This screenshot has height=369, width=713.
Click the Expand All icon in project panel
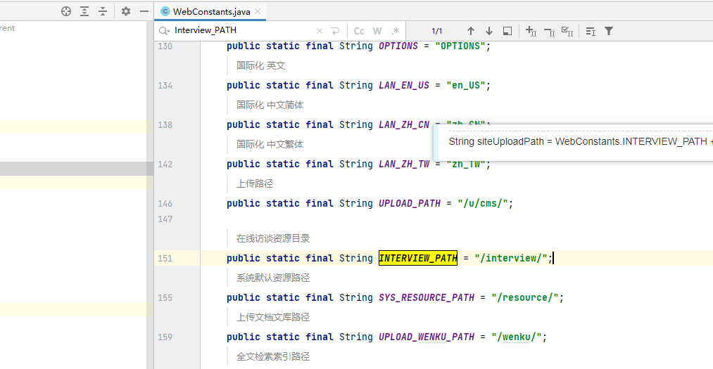pos(84,11)
